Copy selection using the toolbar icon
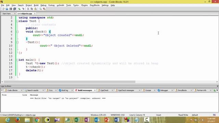Viewport: 219px width, 123px height. [x=32, y=9]
